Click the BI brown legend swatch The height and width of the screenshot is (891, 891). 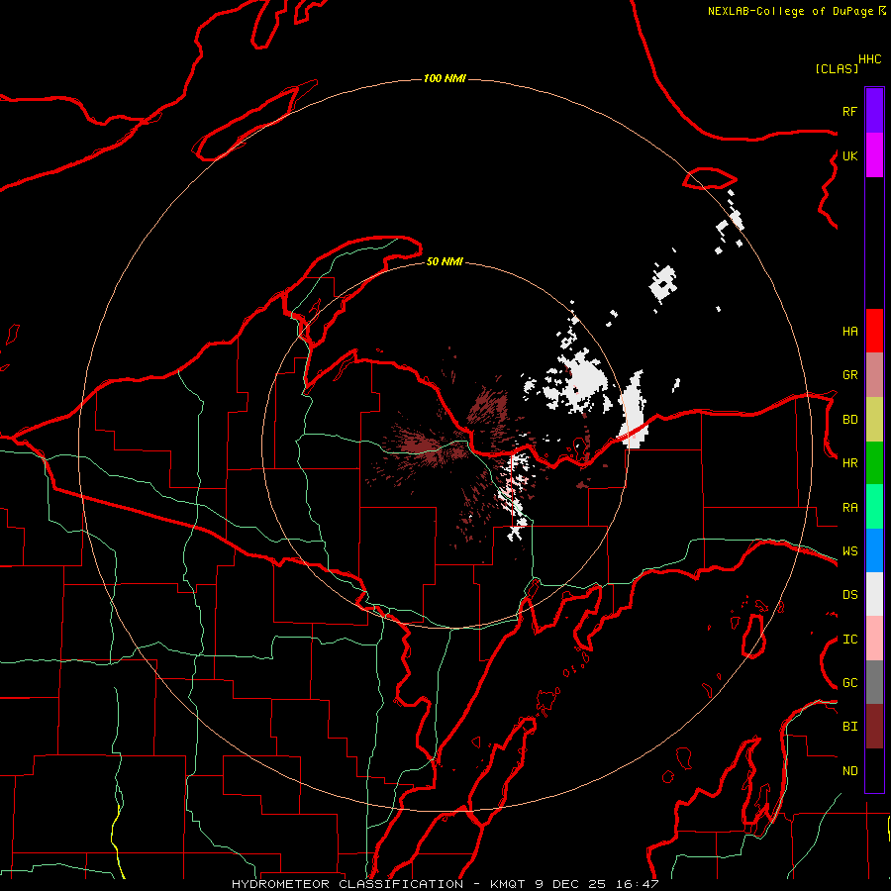pos(874,727)
